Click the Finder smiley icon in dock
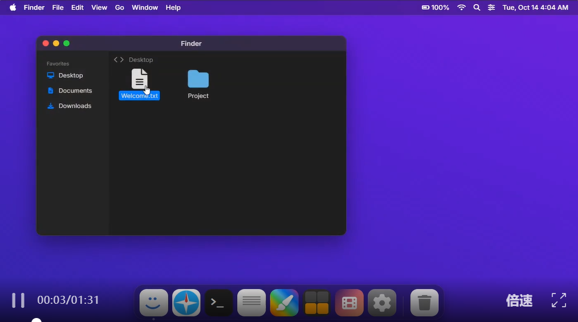 pos(154,303)
